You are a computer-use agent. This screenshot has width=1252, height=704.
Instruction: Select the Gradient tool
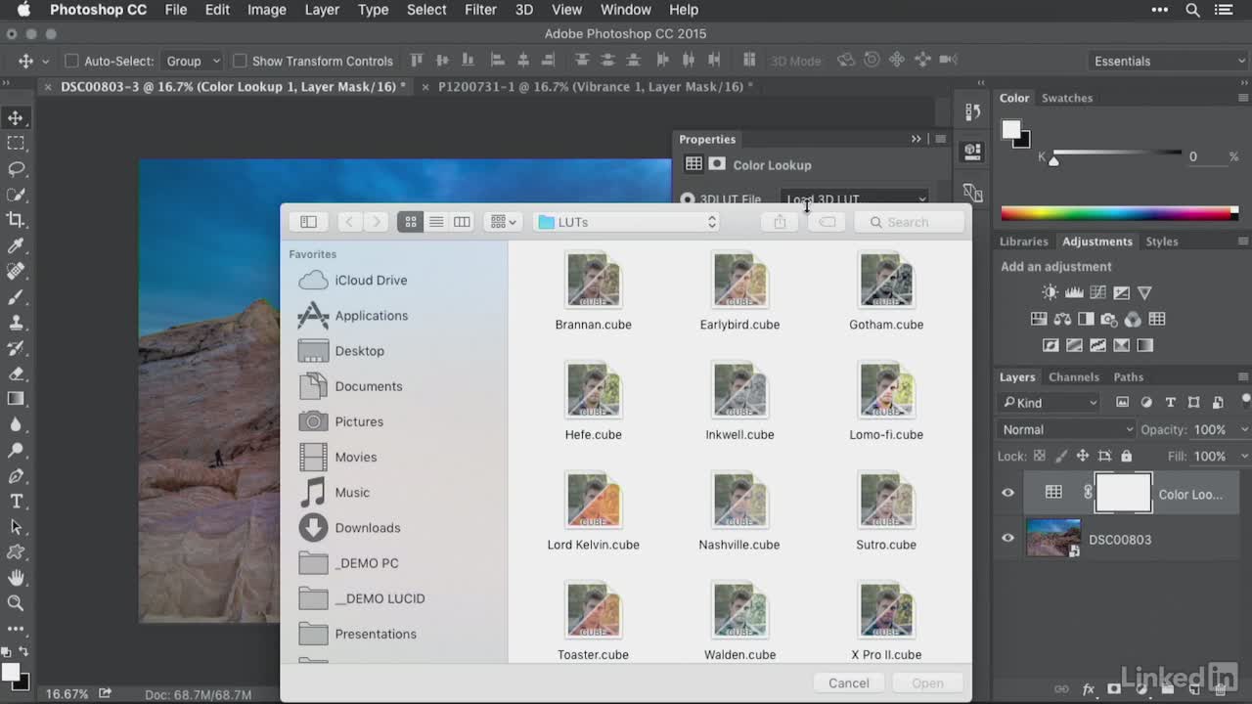click(x=16, y=399)
